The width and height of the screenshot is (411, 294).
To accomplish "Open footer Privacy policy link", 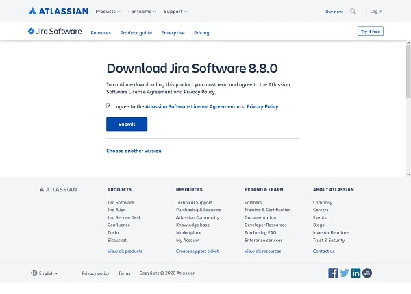I will (95, 273).
